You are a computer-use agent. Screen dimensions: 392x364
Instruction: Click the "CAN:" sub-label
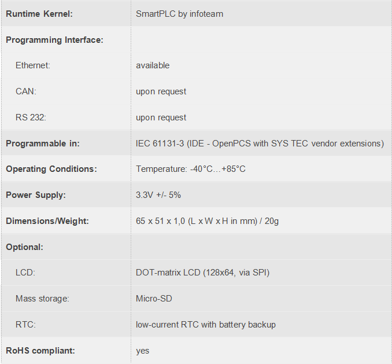coord(26,91)
